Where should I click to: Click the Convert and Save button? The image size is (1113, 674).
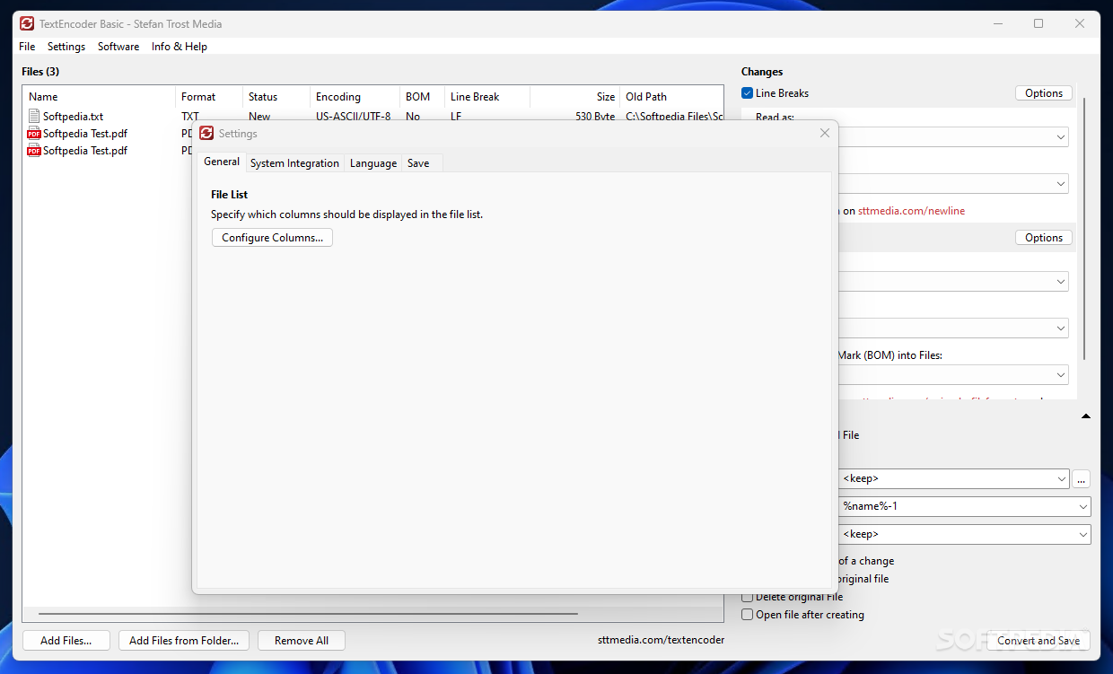coord(1039,641)
